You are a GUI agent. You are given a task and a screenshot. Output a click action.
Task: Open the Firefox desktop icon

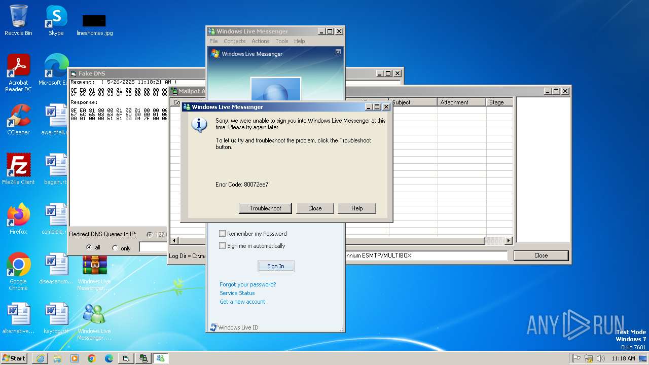18,219
